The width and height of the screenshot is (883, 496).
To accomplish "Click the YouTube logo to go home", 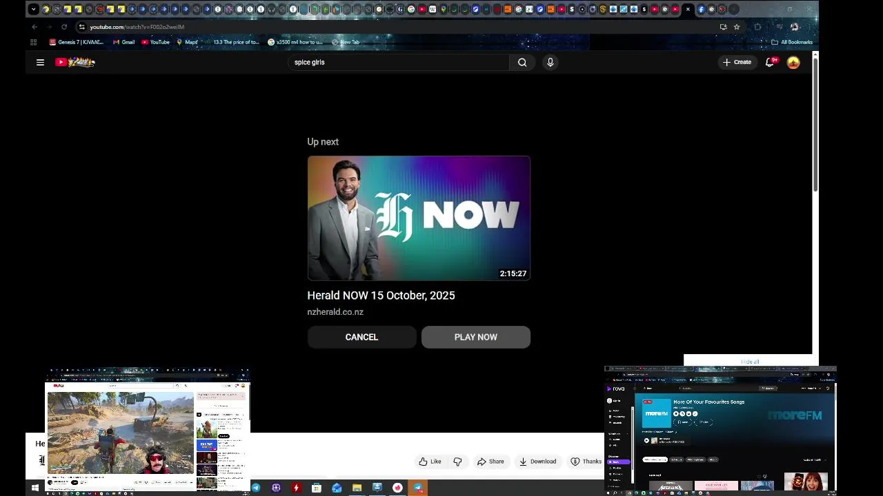I will pos(75,62).
